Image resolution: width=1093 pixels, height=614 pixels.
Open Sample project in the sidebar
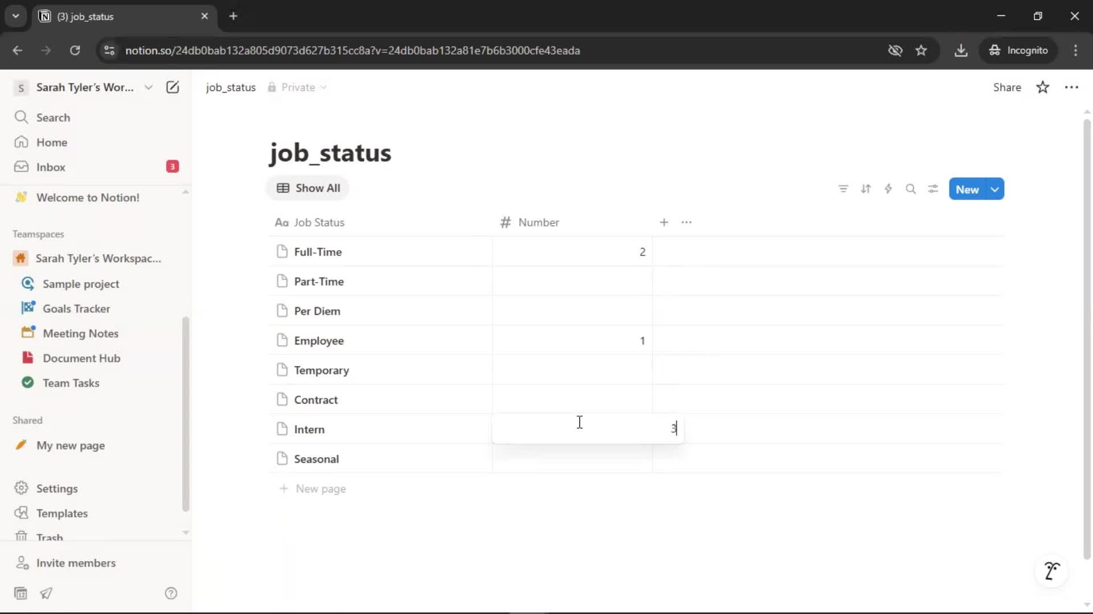[81, 284]
